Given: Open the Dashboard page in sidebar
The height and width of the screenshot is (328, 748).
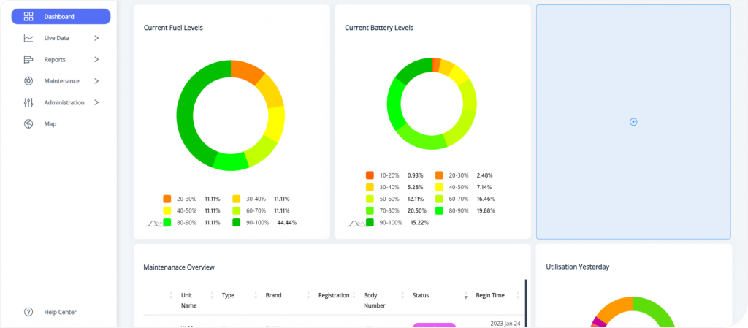Looking at the screenshot, I should [61, 17].
